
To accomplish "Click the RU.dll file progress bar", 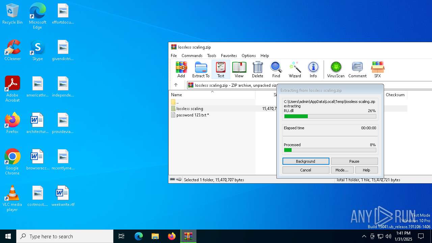I will coord(330,116).
